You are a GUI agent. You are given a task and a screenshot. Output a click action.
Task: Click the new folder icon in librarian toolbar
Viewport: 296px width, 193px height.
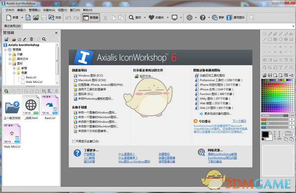coord(14,39)
